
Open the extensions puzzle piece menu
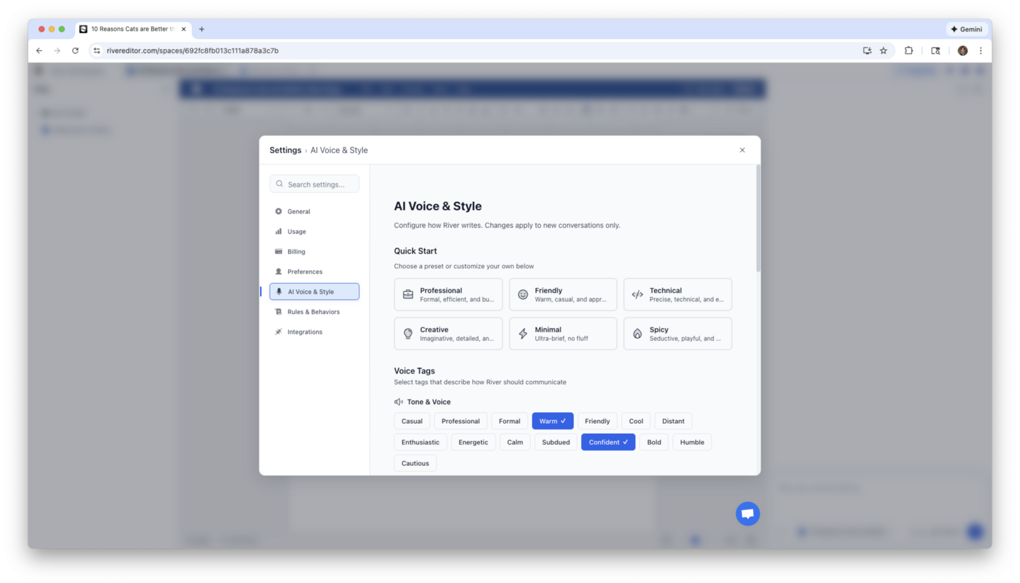pyautogui.click(x=909, y=50)
